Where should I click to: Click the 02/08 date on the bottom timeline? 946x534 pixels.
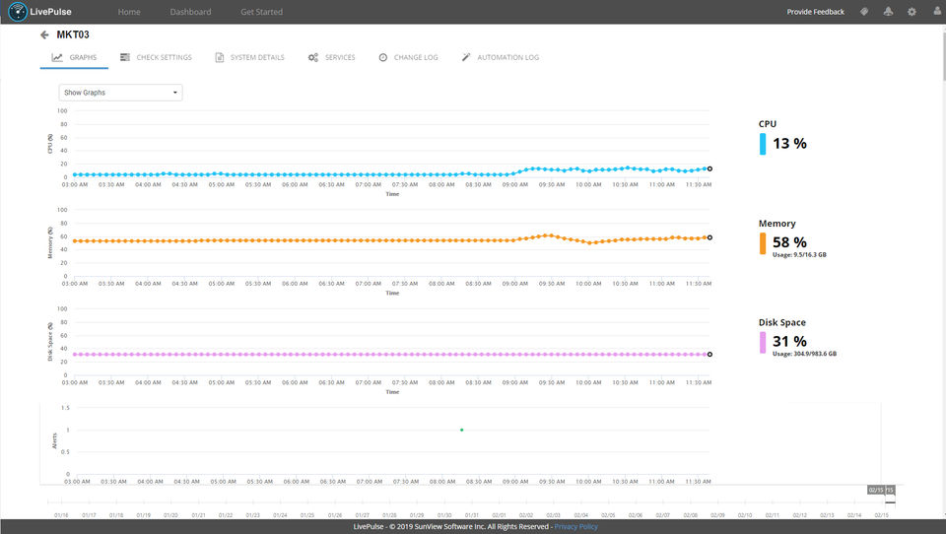(690, 515)
